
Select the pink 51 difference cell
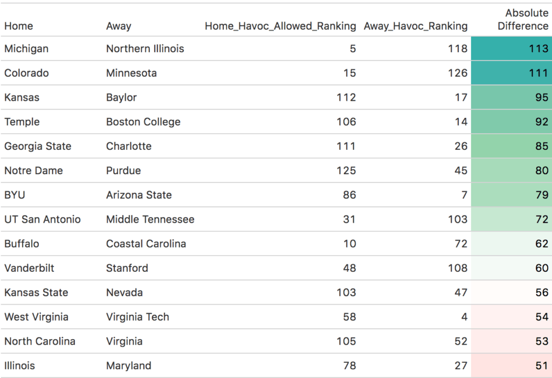[512, 366]
